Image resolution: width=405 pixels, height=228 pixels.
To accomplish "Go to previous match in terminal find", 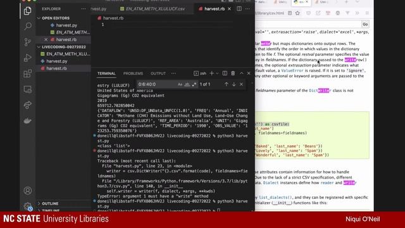I will [x=227, y=84].
